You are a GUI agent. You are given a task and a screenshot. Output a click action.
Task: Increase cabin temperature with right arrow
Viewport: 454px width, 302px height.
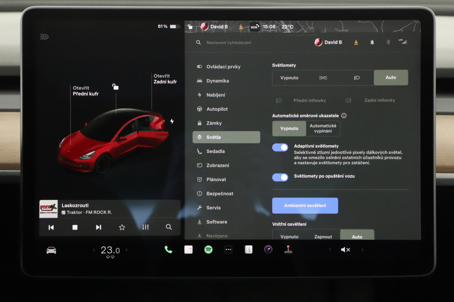pyautogui.click(x=127, y=250)
